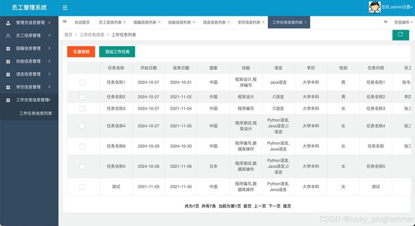Check the checkbox for 任务名称3 row
The image size is (415, 226).
(x=82, y=109)
